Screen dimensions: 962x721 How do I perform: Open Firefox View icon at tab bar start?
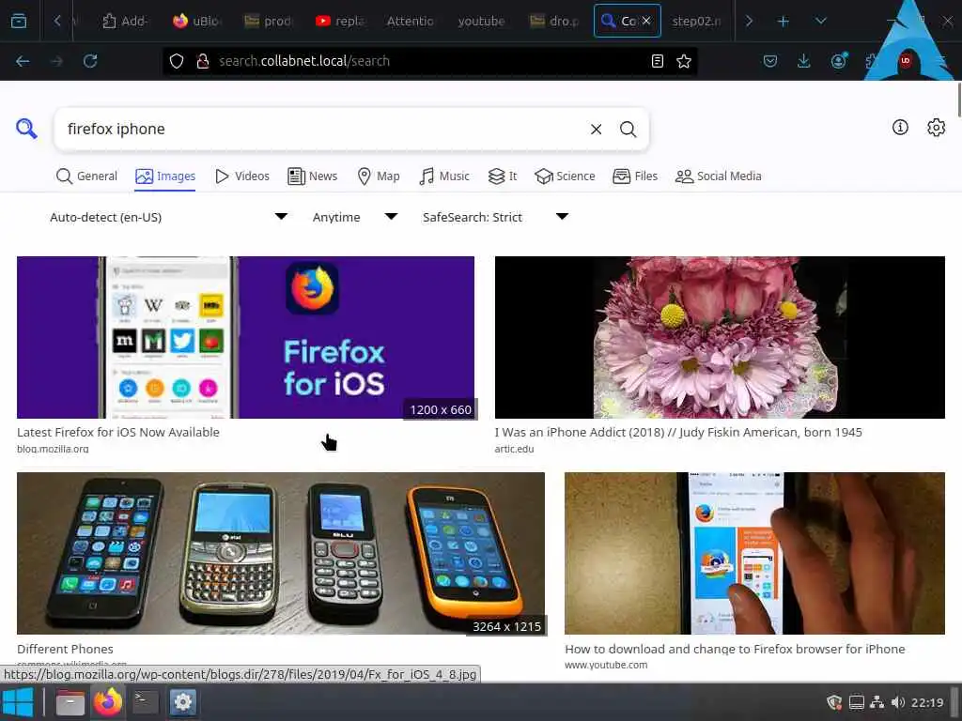19,22
